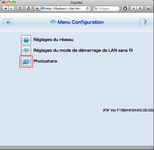Click the globe site icon in address bar
The width and height of the screenshot is (154, 150).
(x=43, y=8)
